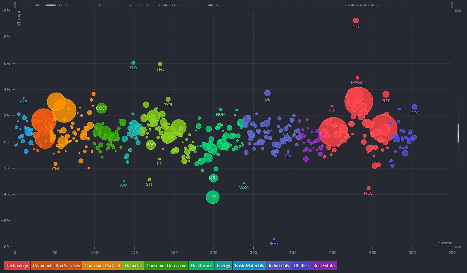
Task: Toggle the Communication Services legend item
Action: (x=56, y=265)
